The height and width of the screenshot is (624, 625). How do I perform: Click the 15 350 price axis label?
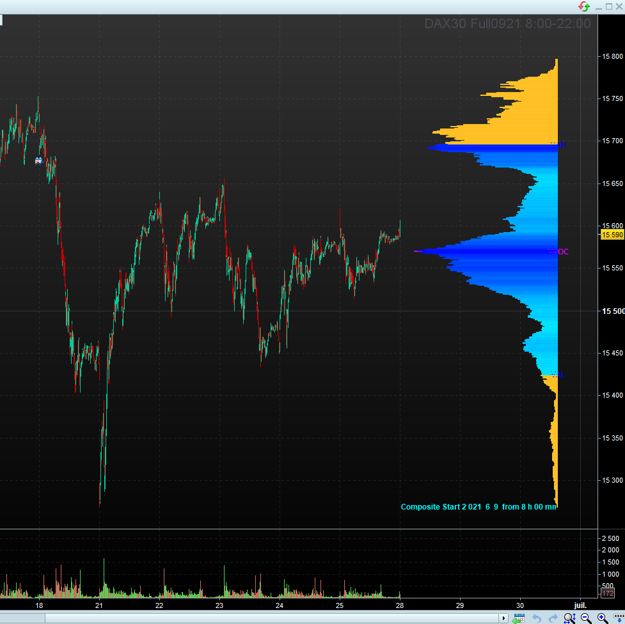(612, 438)
